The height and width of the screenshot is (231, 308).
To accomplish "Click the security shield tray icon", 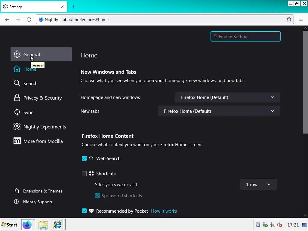I will click(265, 225).
